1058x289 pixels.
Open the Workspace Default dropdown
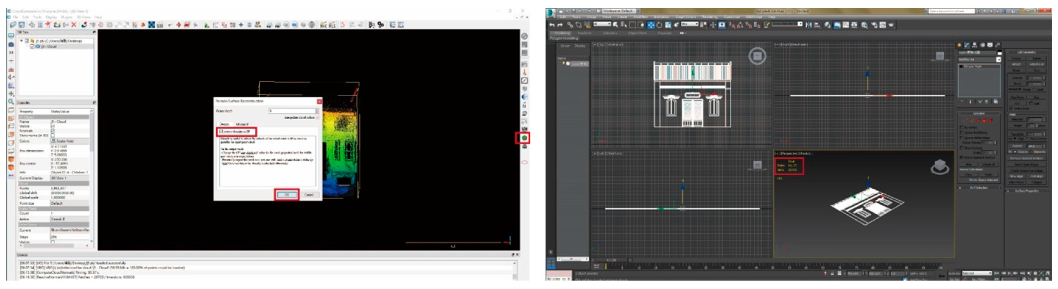619,11
